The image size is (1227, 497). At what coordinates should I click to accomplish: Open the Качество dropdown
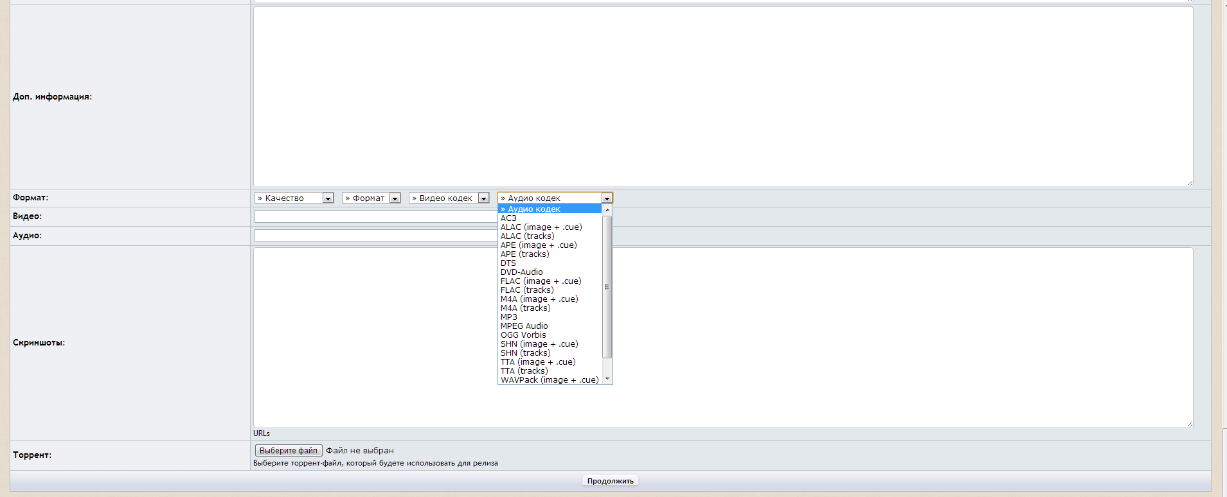point(294,198)
